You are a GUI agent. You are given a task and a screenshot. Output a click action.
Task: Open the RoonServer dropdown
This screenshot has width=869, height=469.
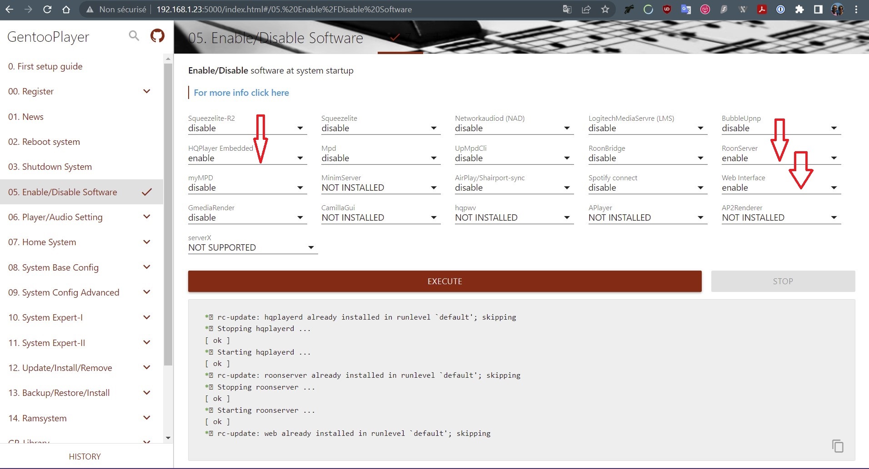pos(781,158)
